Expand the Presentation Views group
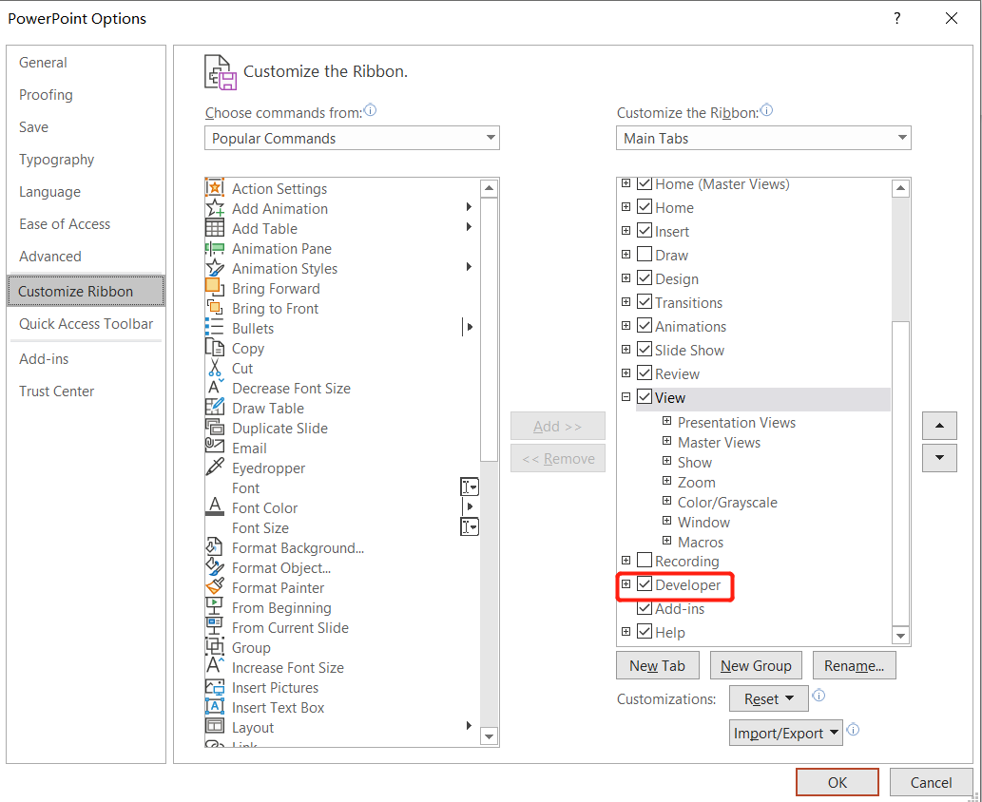Screen dimensions: 982x802 [x=667, y=422]
